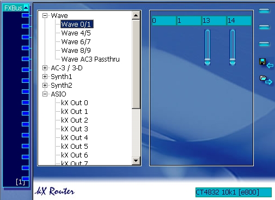Screen dimensions: 275x200
Task: Click the third cyan pill button
Action: tap(264, 44)
